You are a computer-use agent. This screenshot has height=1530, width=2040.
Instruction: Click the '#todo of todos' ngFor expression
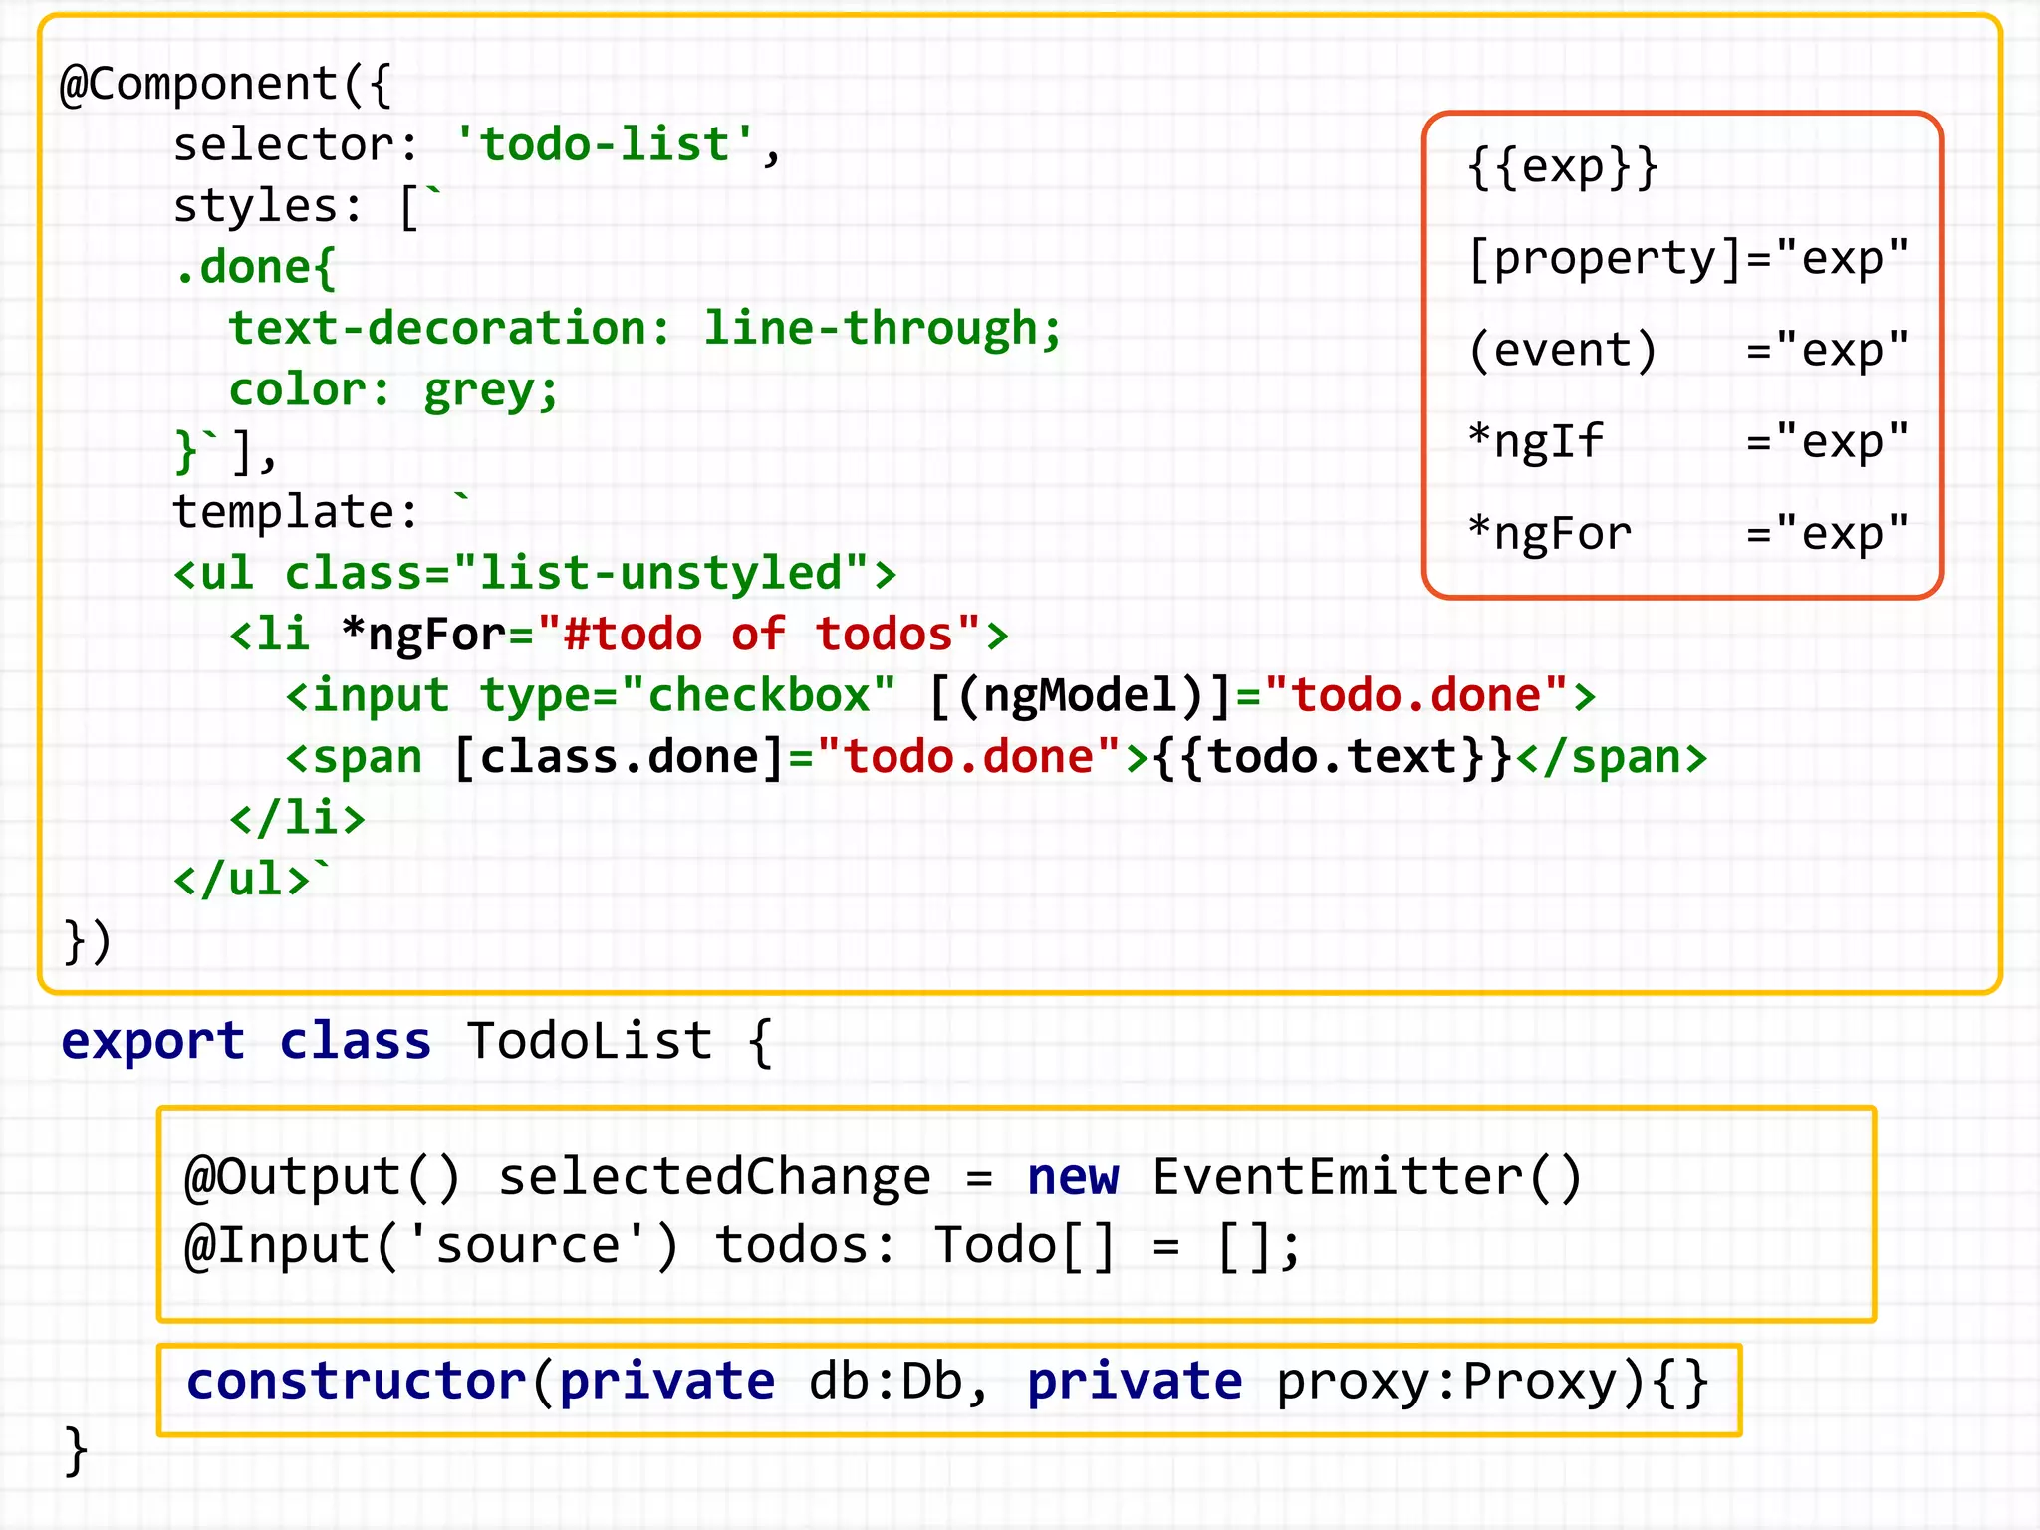coord(759,635)
